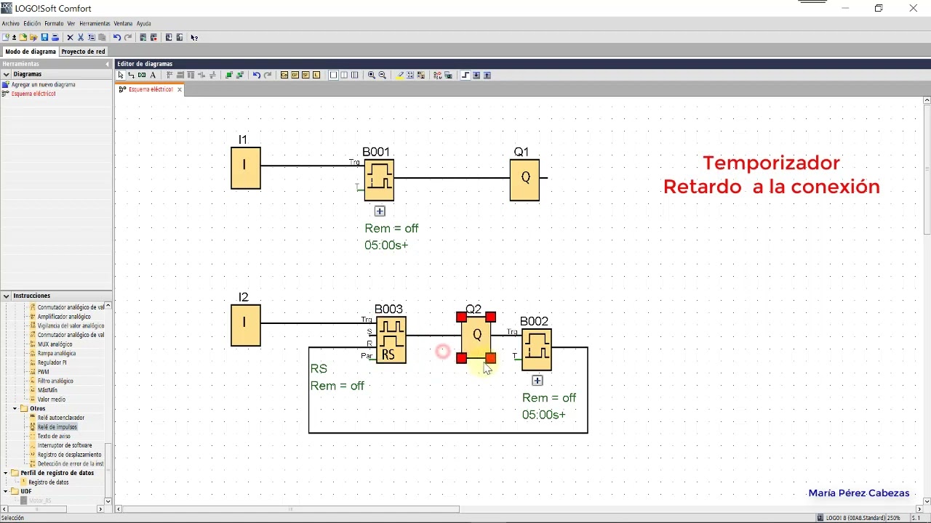Open the Ventana menu
The image size is (931, 523).
pyautogui.click(x=123, y=23)
